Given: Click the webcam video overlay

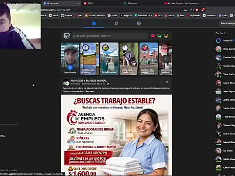Looking at the screenshot, I should pyautogui.click(x=20, y=26).
